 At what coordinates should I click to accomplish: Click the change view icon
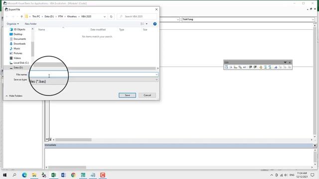click(142, 24)
